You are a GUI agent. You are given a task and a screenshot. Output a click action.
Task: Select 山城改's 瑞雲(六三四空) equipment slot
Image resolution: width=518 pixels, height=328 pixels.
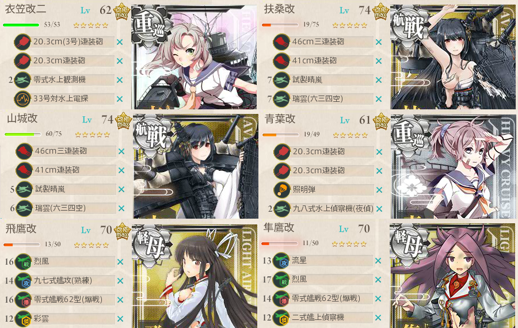(75, 208)
